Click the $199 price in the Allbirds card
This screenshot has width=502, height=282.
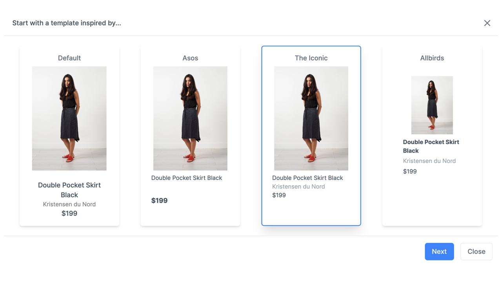point(409,171)
